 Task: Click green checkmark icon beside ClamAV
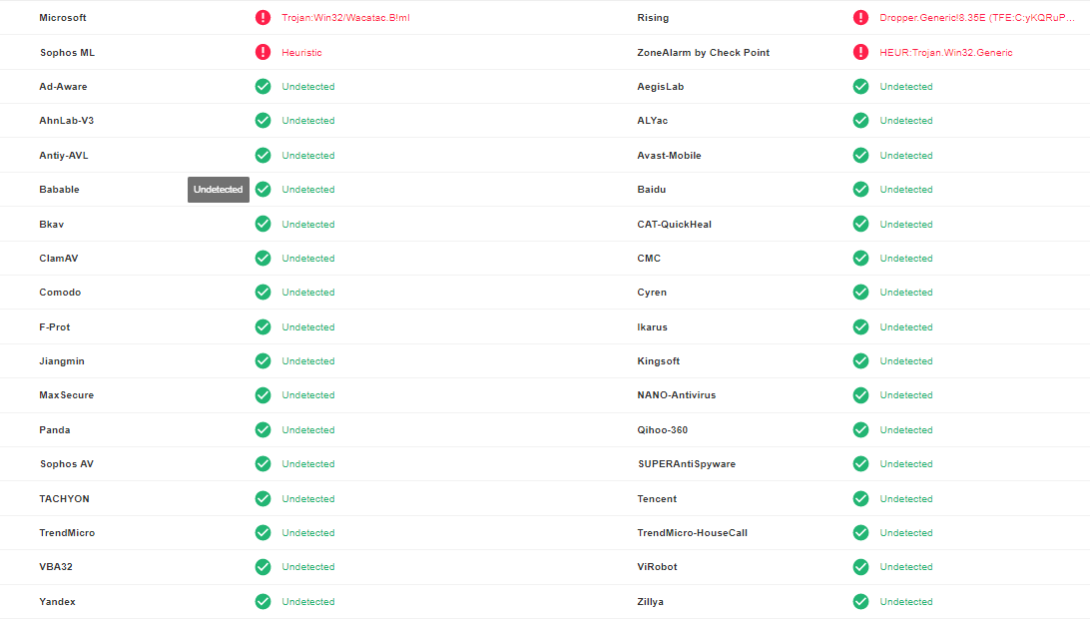click(x=263, y=259)
